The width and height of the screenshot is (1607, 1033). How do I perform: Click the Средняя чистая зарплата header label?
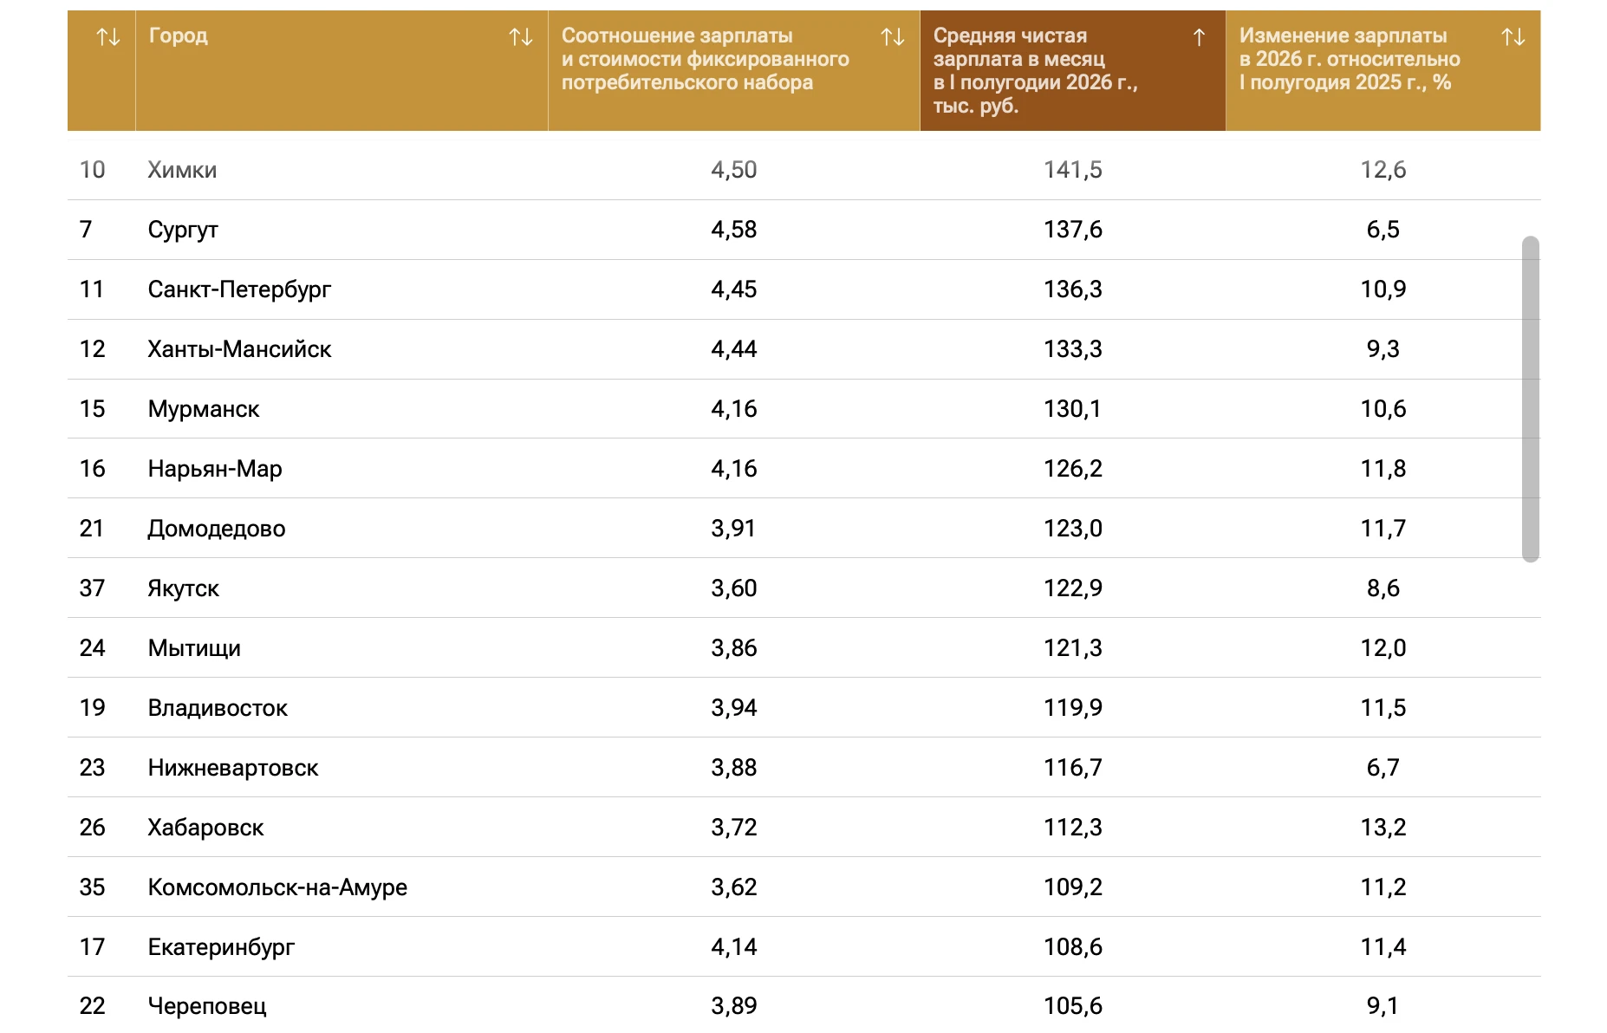pos(1036,70)
